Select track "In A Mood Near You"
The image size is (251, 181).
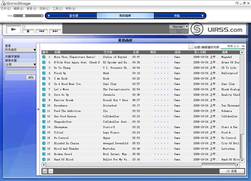pyautogui.click(x=67, y=84)
